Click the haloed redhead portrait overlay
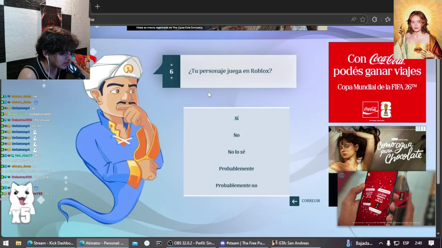This screenshot has width=442, height=248. 418,30
